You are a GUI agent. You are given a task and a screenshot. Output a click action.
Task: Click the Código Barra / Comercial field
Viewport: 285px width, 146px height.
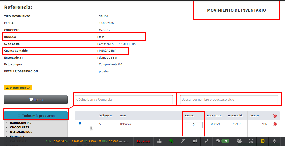point(124,99)
